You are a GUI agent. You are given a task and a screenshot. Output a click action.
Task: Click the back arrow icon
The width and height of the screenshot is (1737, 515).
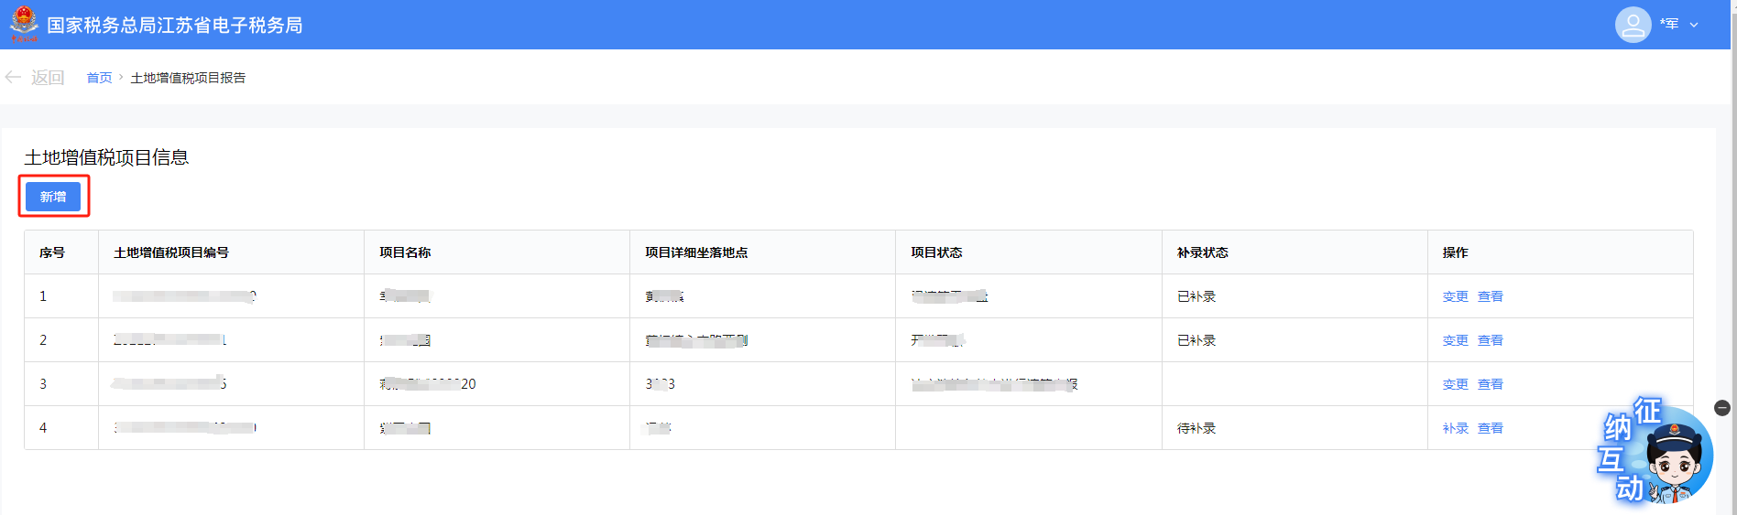(13, 78)
